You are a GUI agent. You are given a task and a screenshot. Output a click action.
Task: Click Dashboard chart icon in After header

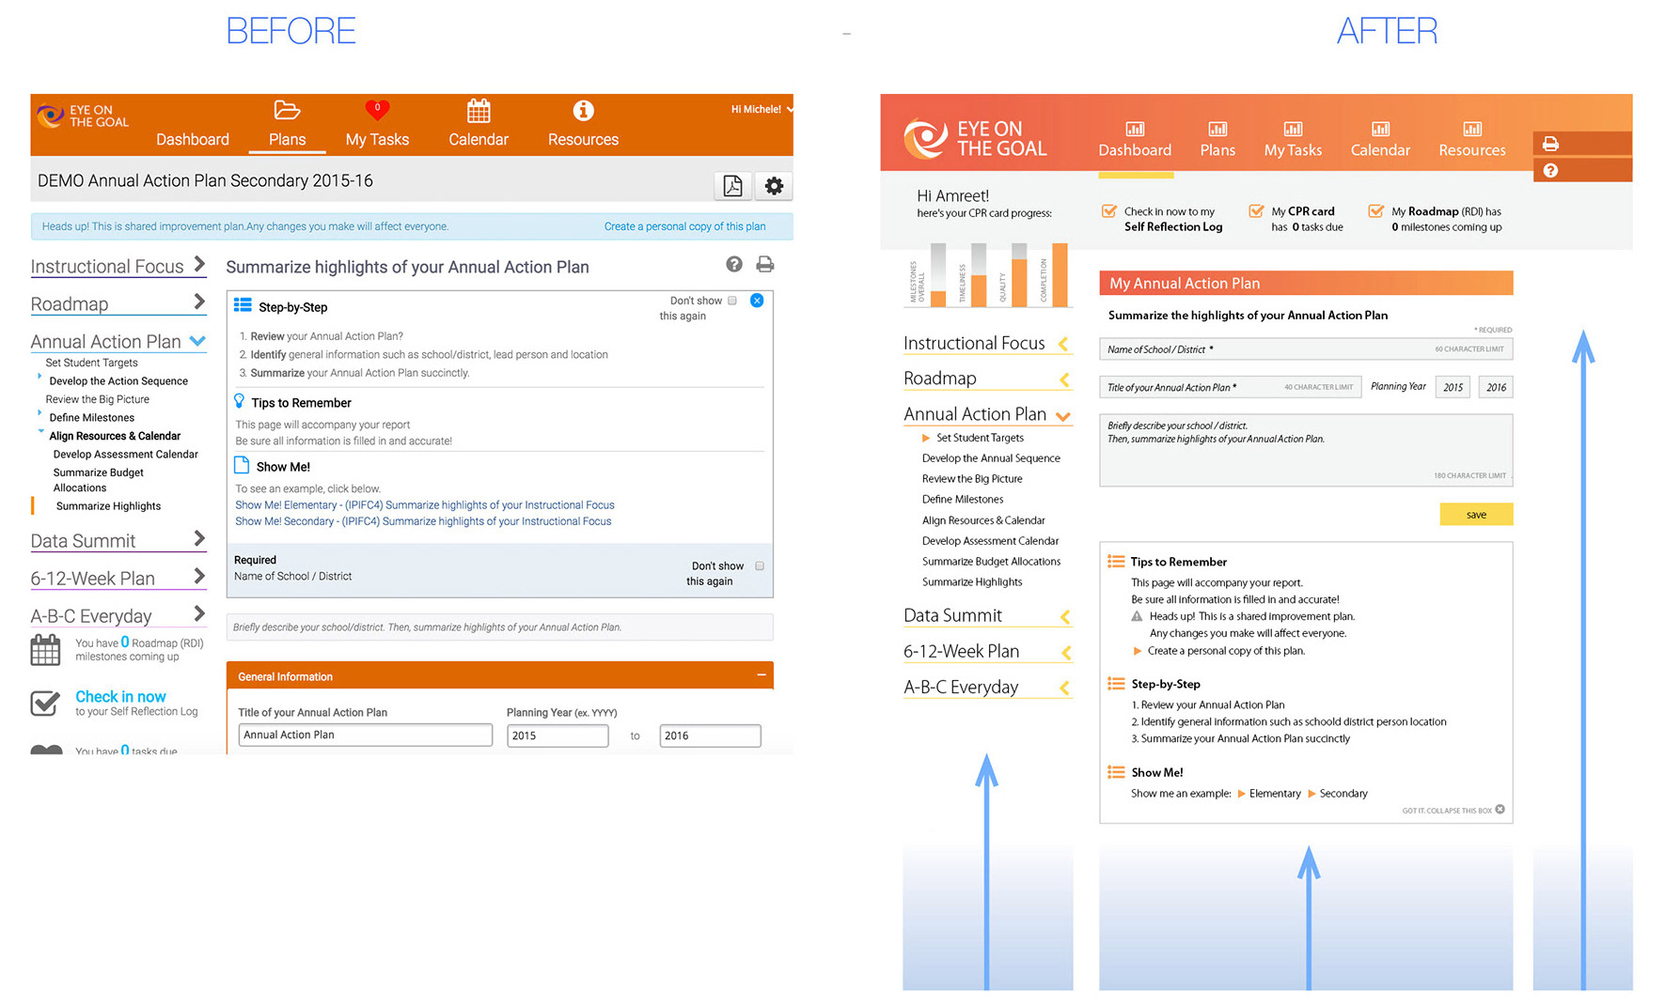pyautogui.click(x=1135, y=129)
